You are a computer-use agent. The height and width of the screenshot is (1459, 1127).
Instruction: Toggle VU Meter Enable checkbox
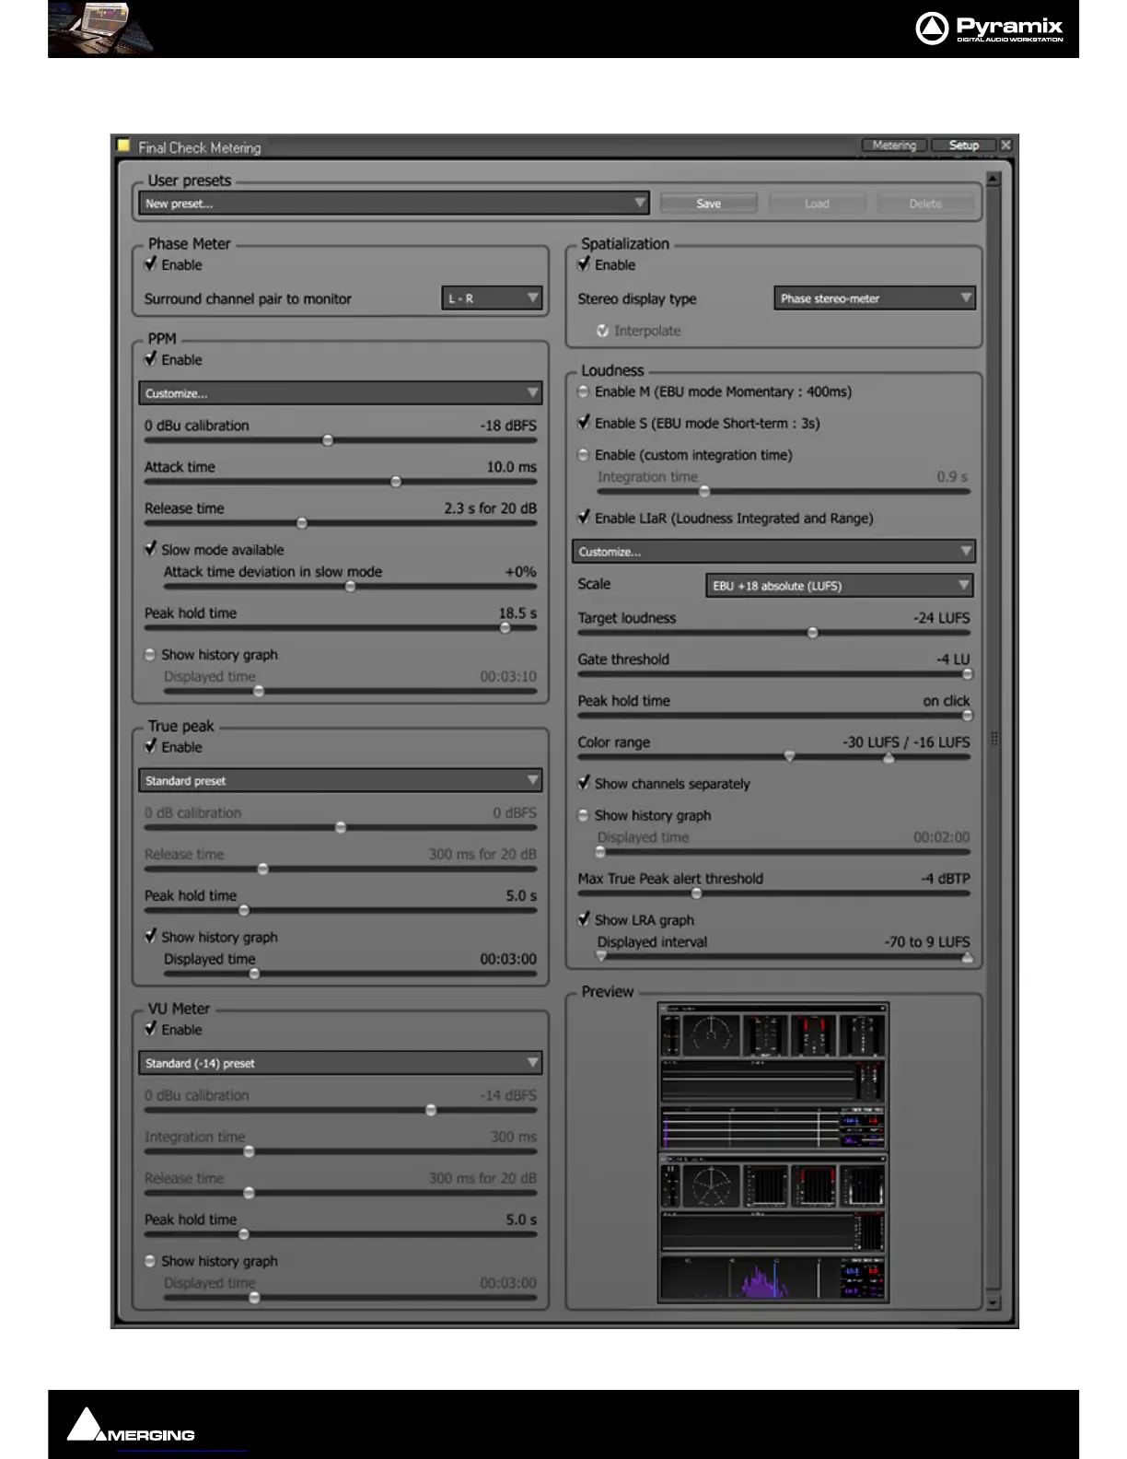tap(151, 1030)
